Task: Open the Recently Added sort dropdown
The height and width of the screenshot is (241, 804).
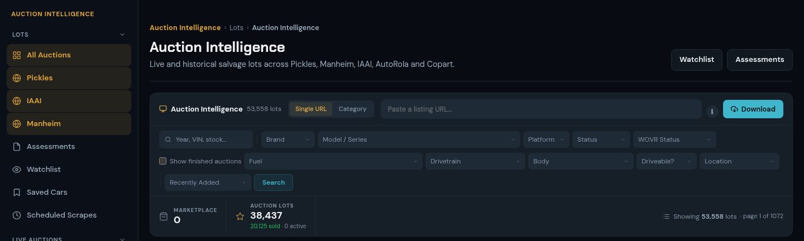Action: (x=208, y=182)
